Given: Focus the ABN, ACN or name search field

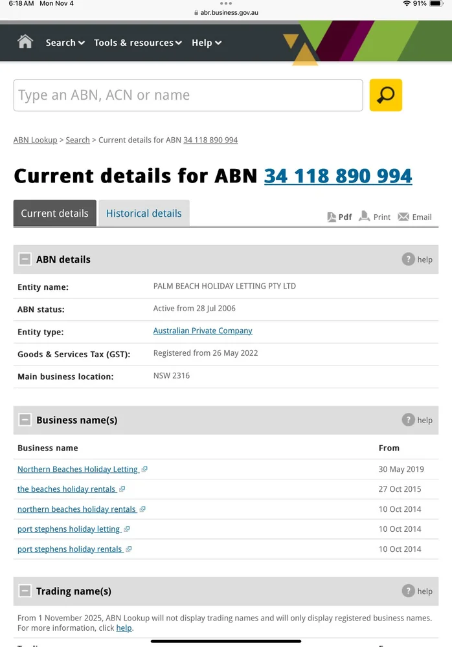Looking at the screenshot, I should point(188,95).
